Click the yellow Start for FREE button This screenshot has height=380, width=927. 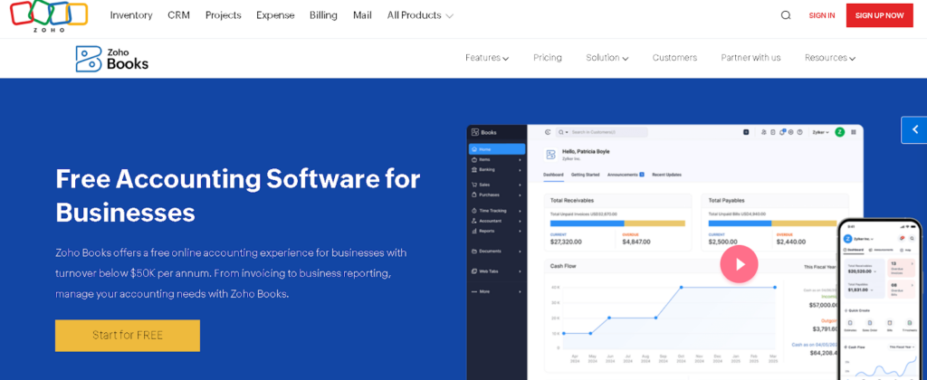(128, 336)
